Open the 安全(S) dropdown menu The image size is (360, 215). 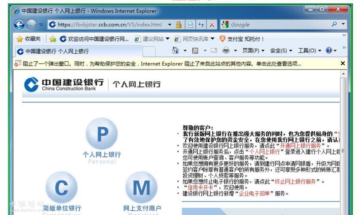(x=281, y=51)
